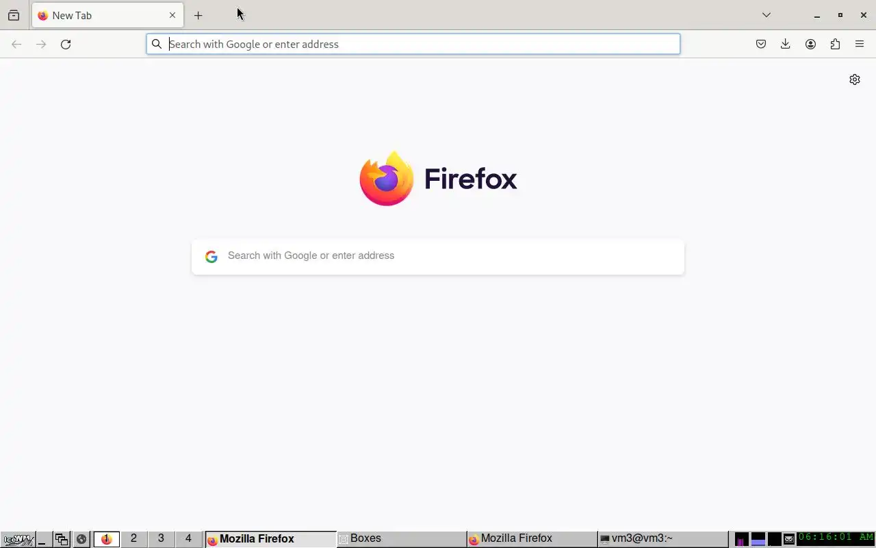Image resolution: width=876 pixels, height=548 pixels.
Task: Click the Google G icon in search box
Action: click(211, 256)
